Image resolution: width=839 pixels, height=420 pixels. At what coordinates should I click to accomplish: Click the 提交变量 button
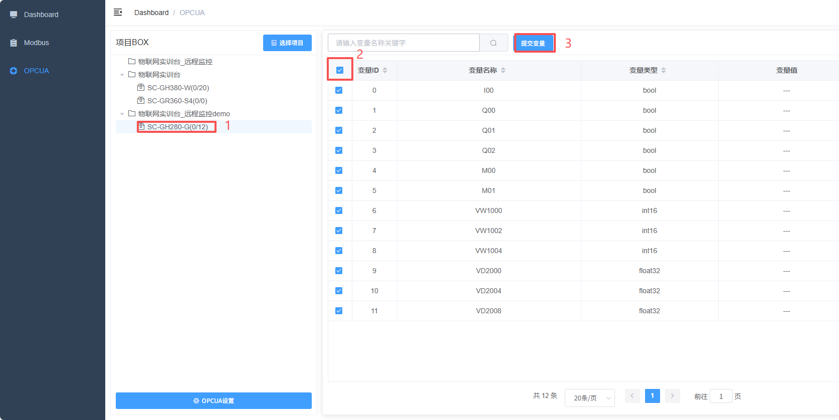534,43
